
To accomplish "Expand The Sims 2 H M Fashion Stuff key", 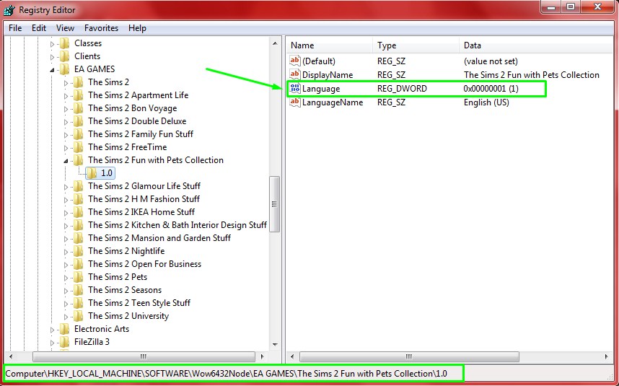I will coord(66,200).
